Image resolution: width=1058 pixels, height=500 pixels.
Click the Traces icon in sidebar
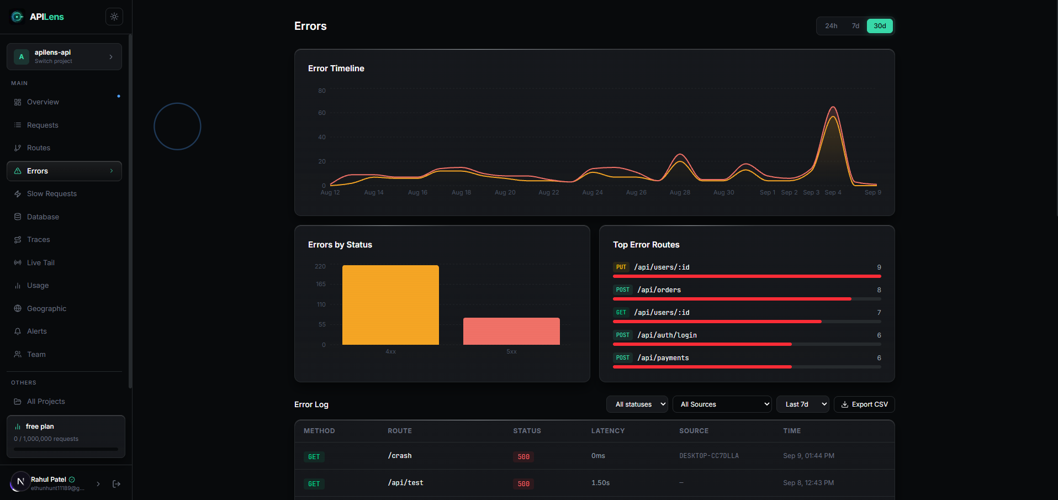18,240
